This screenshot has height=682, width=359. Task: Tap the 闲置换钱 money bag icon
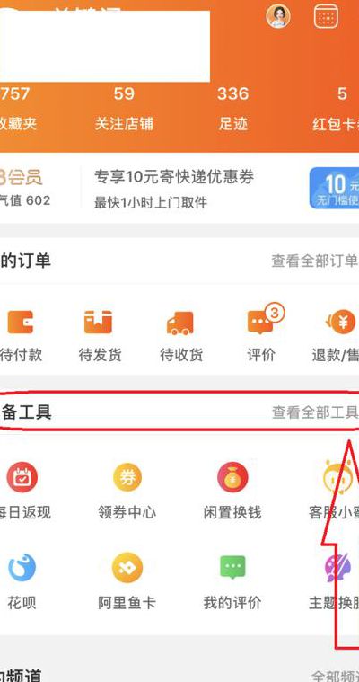click(232, 477)
